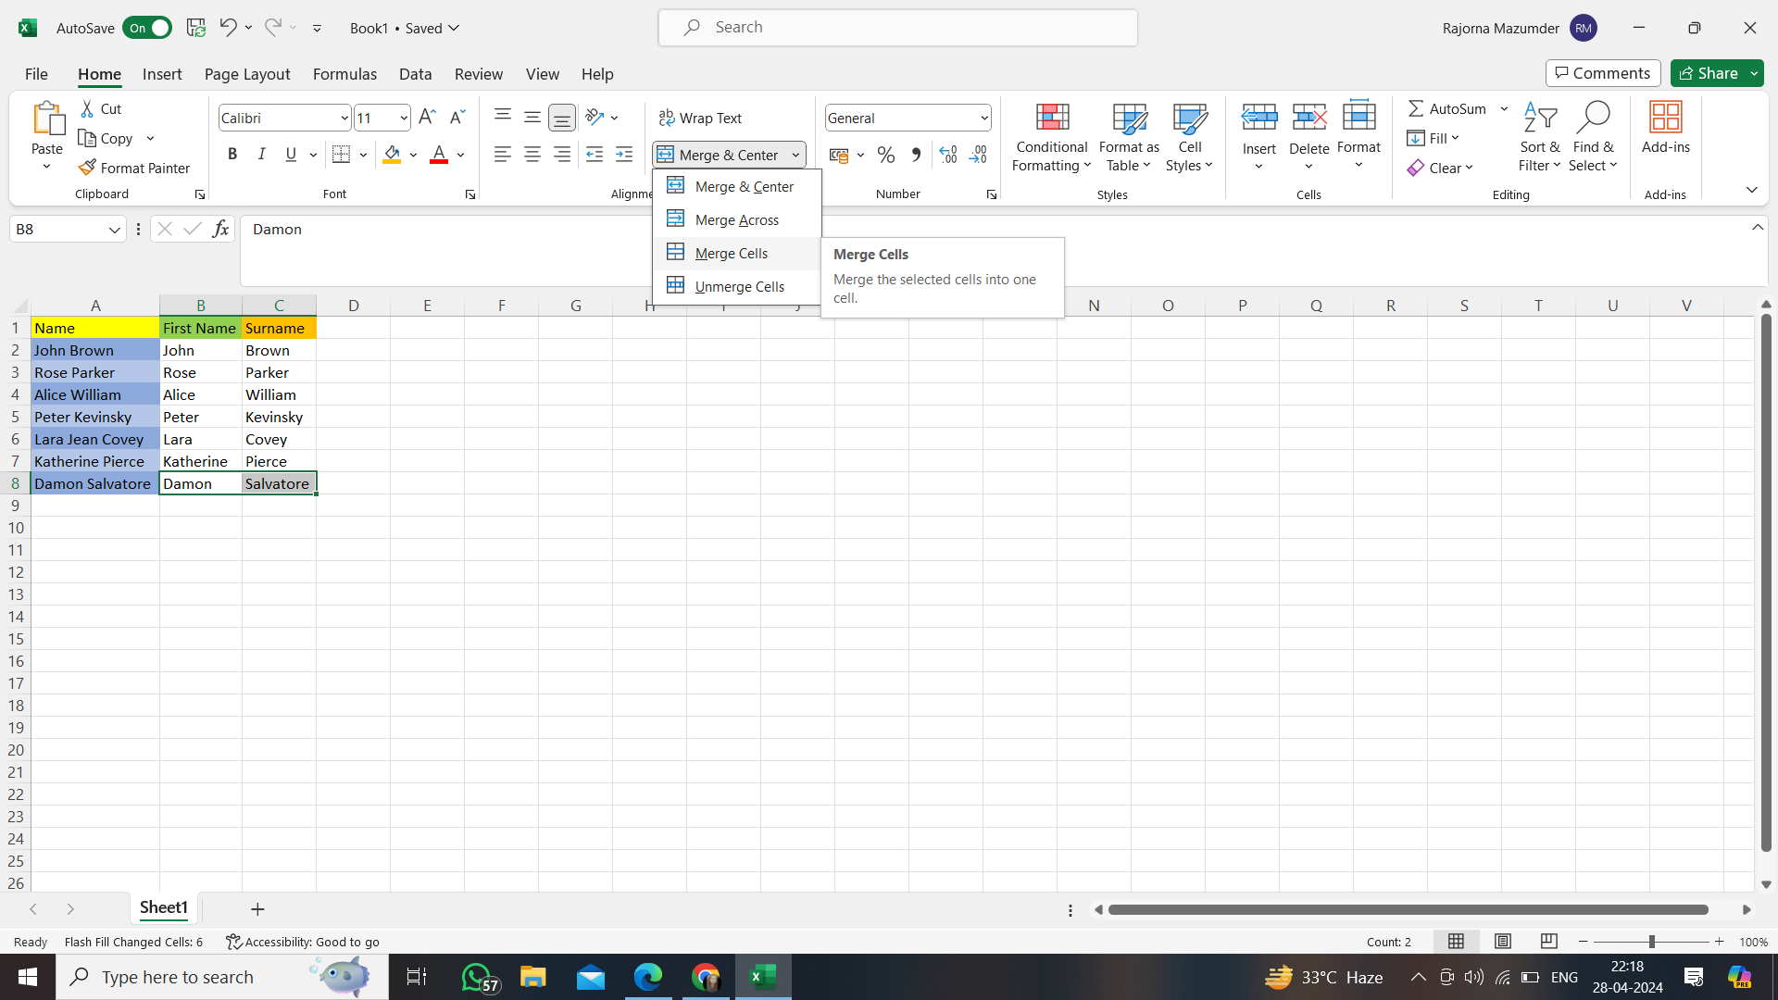Add a new sheet with the plus icon
The height and width of the screenshot is (1000, 1778).
257,909
